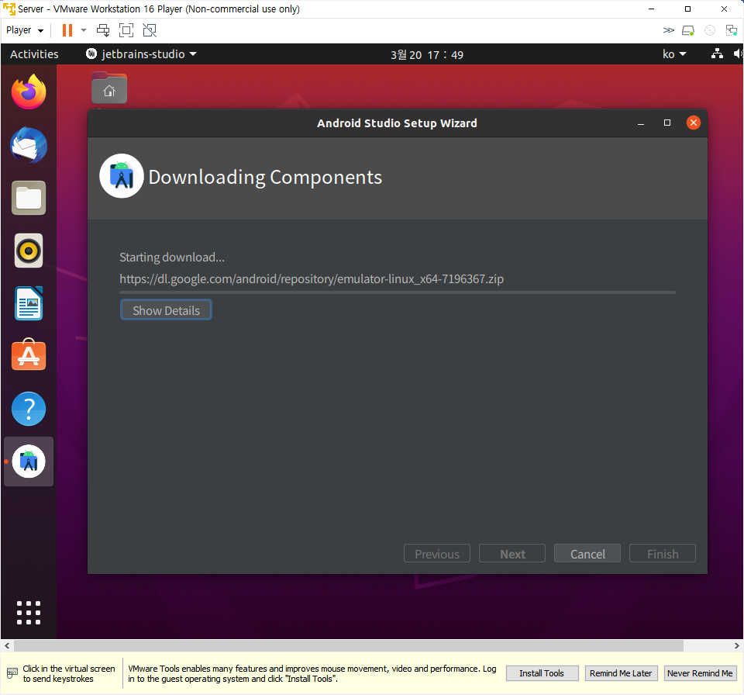Click the horizontal scrollbar of VM view
This screenshot has height=695, width=744.
click(349, 645)
